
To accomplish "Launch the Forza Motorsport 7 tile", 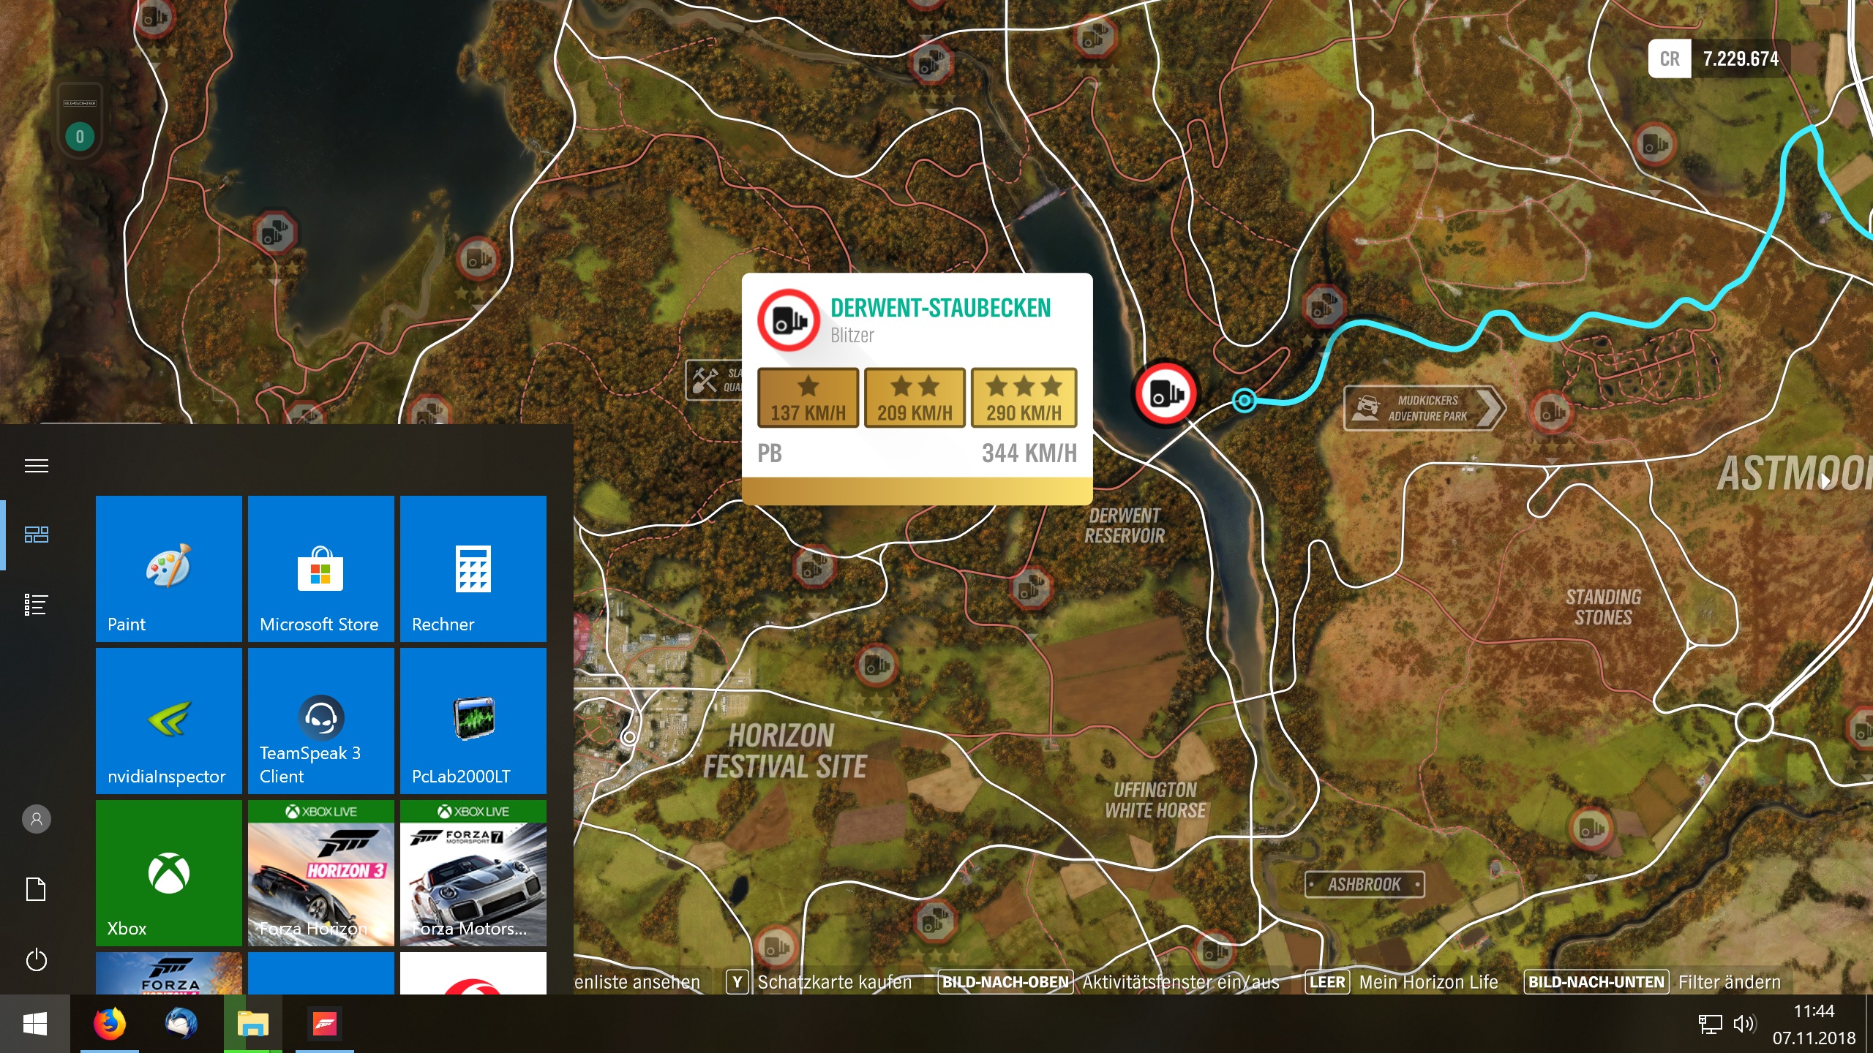I will (x=473, y=873).
